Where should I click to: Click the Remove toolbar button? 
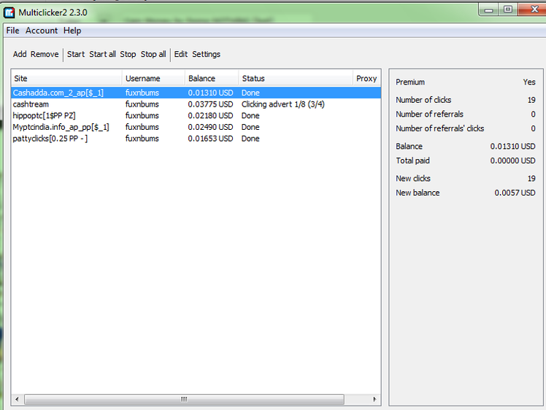(45, 54)
